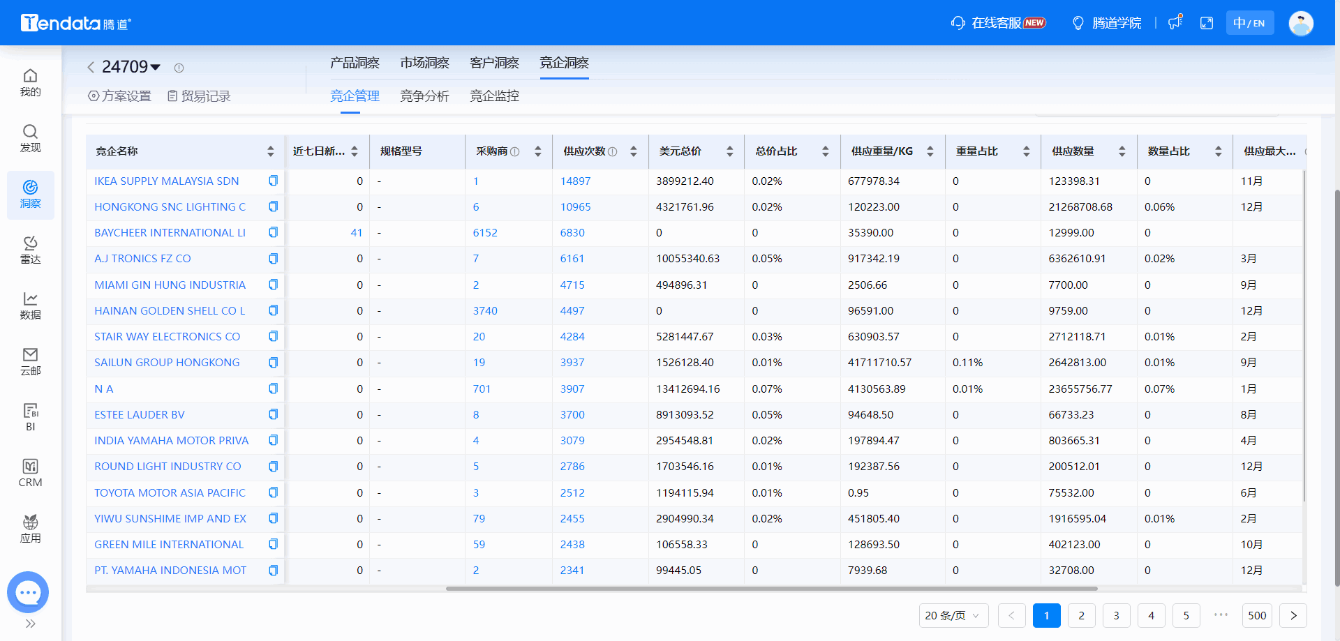Copy IKEA SUPPLY MALAYSIA SDN using its copy icon
The width and height of the screenshot is (1340, 641).
(273, 180)
